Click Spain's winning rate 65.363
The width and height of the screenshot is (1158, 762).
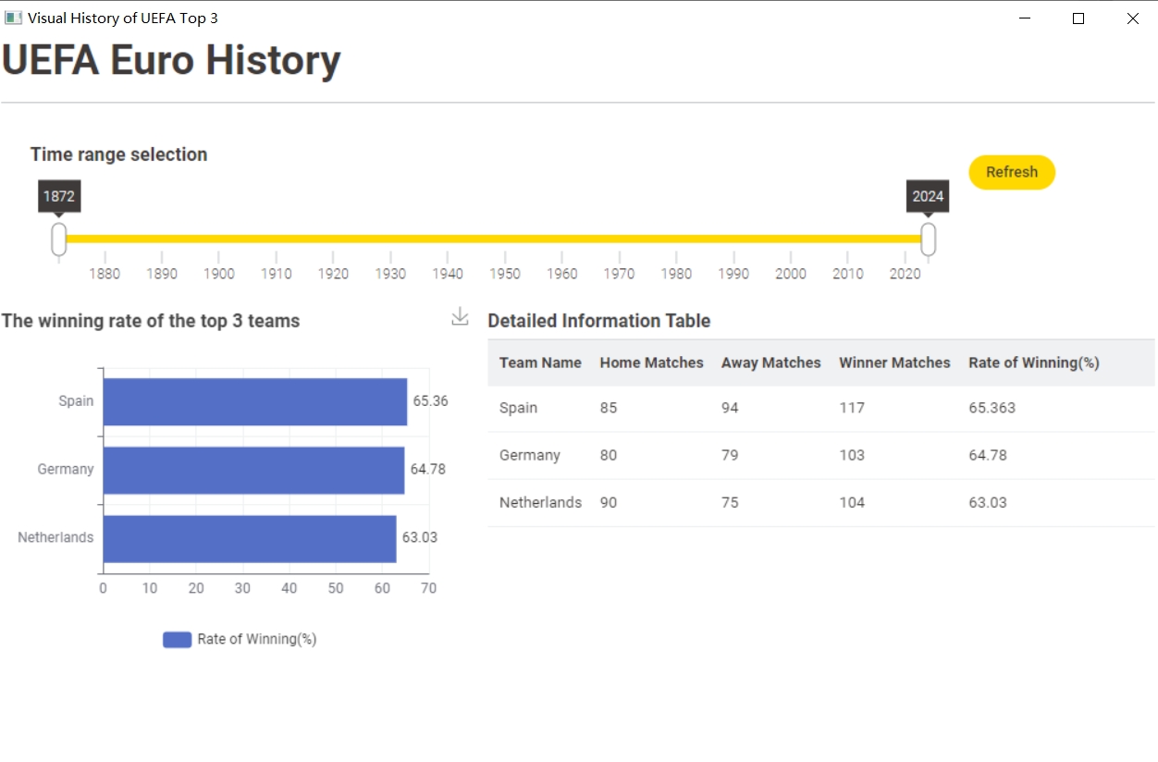point(992,408)
